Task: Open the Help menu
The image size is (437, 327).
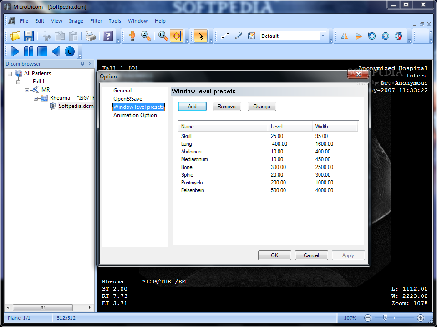Action: point(160,21)
